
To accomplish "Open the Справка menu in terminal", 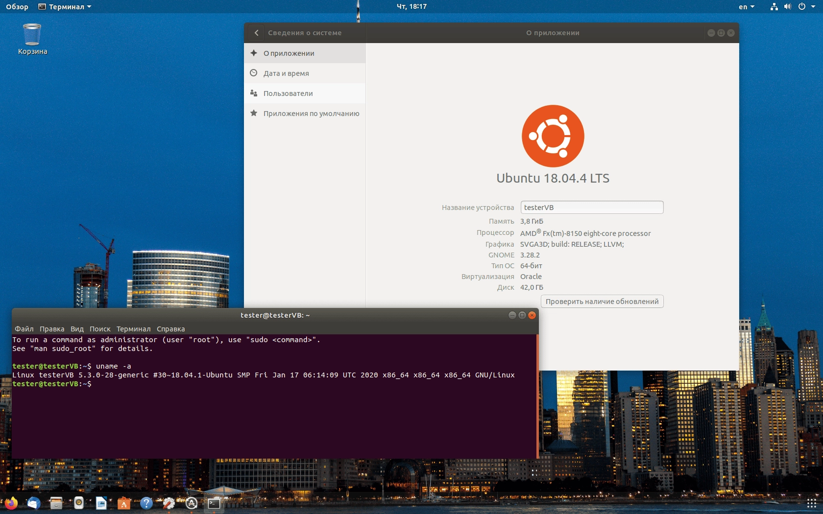I will click(170, 329).
